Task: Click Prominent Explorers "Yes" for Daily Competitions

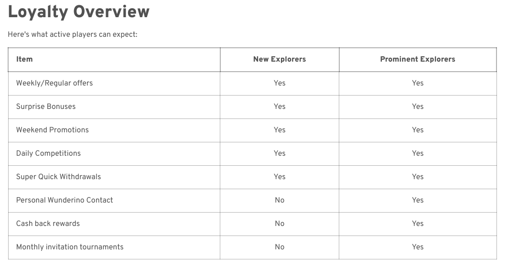Action: (418, 153)
